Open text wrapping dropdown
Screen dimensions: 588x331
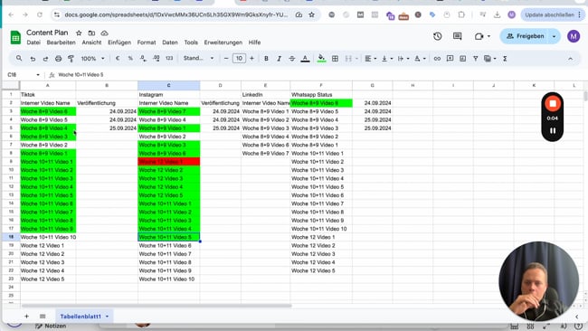pos(403,59)
